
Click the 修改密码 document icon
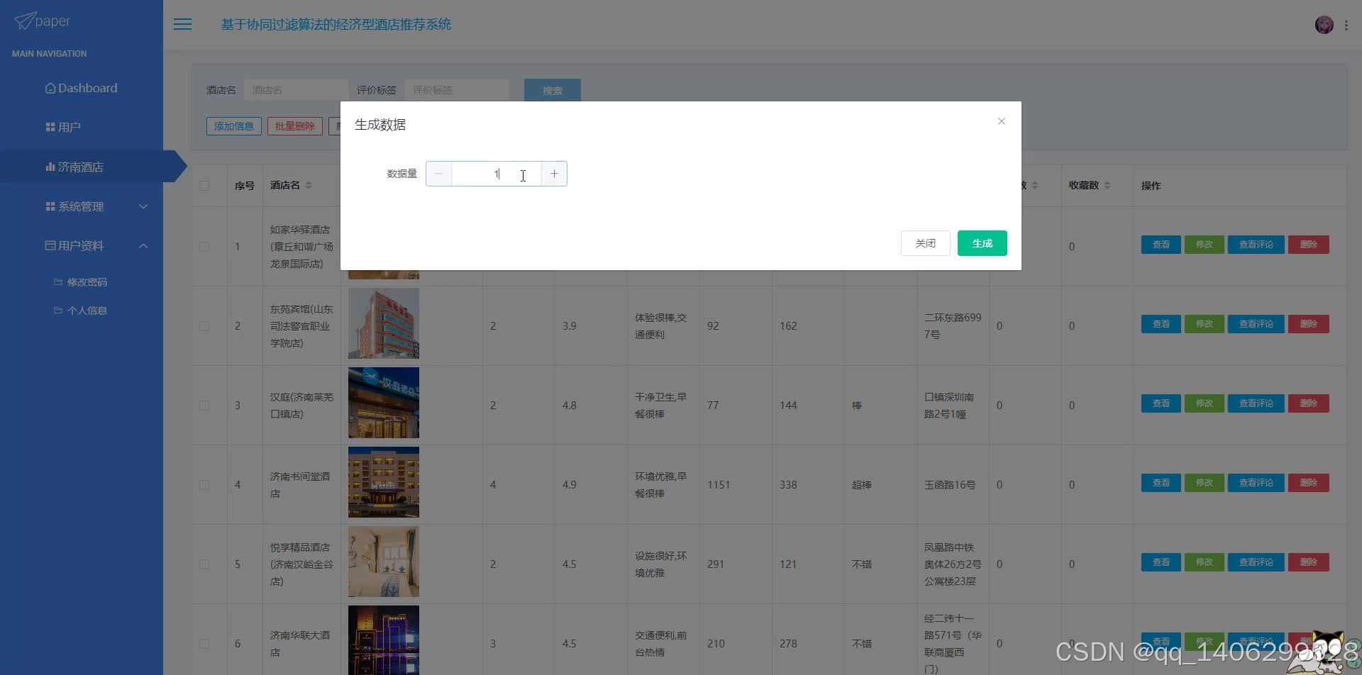59,281
